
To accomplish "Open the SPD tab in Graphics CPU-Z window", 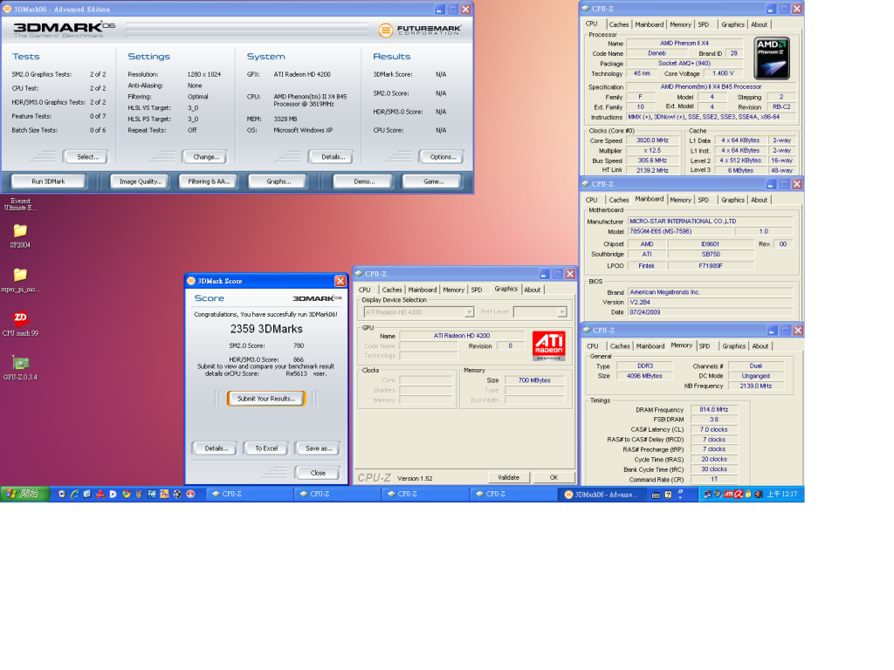I will [x=477, y=290].
